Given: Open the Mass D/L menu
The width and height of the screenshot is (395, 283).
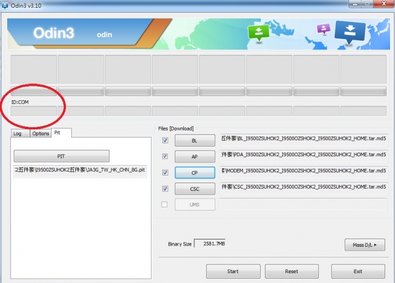Looking at the screenshot, I should click(x=365, y=245).
